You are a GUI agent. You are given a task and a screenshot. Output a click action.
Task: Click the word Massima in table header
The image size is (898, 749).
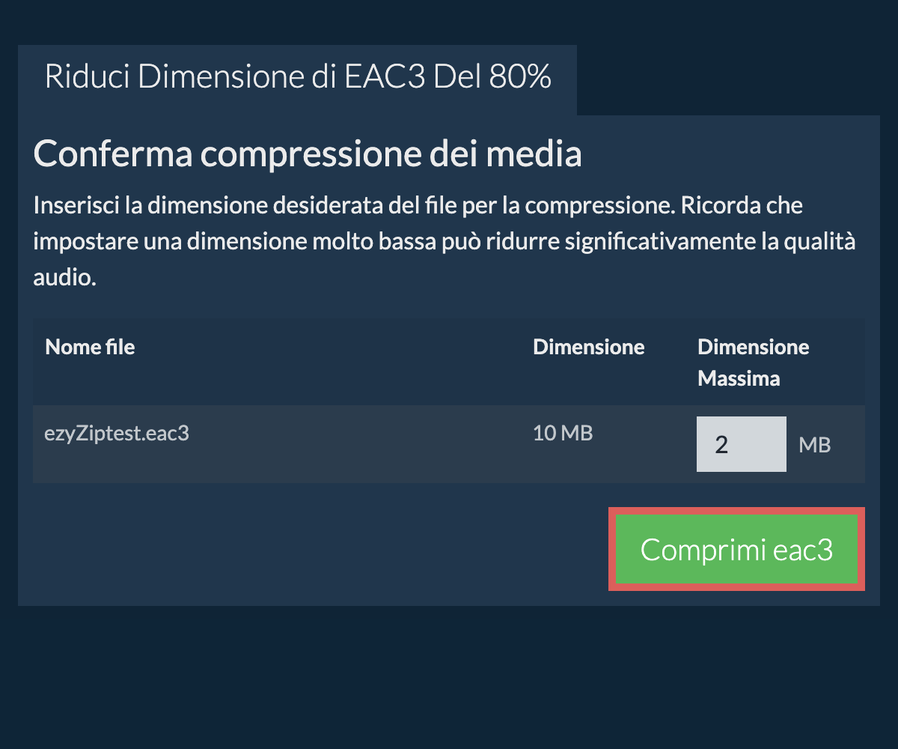pos(739,378)
